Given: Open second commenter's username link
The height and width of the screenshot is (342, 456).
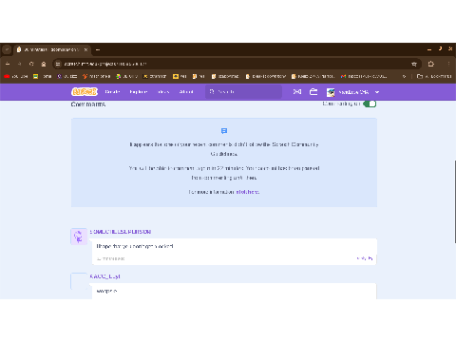Looking at the screenshot, I should click(104, 276).
